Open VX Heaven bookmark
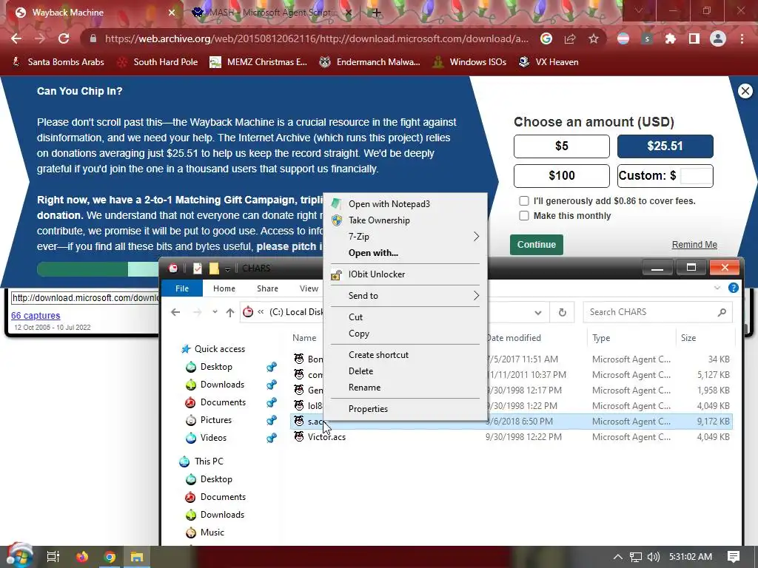This screenshot has width=758, height=568. (549, 62)
